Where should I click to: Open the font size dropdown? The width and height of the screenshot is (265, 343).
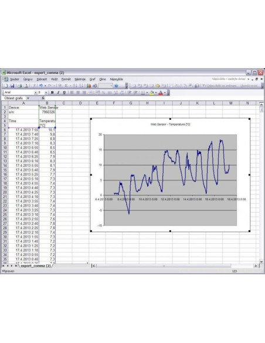coord(46,93)
